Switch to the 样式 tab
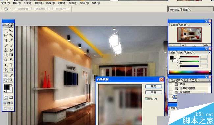Viewport: 214px width, 125px height. pyautogui.click(x=189, y=53)
